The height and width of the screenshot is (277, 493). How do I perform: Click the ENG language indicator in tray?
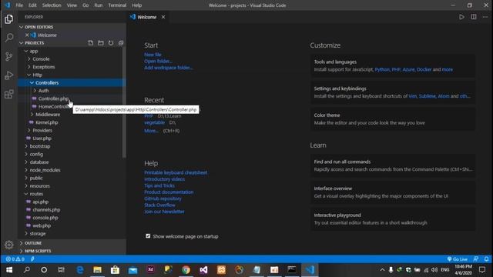tap(445, 270)
